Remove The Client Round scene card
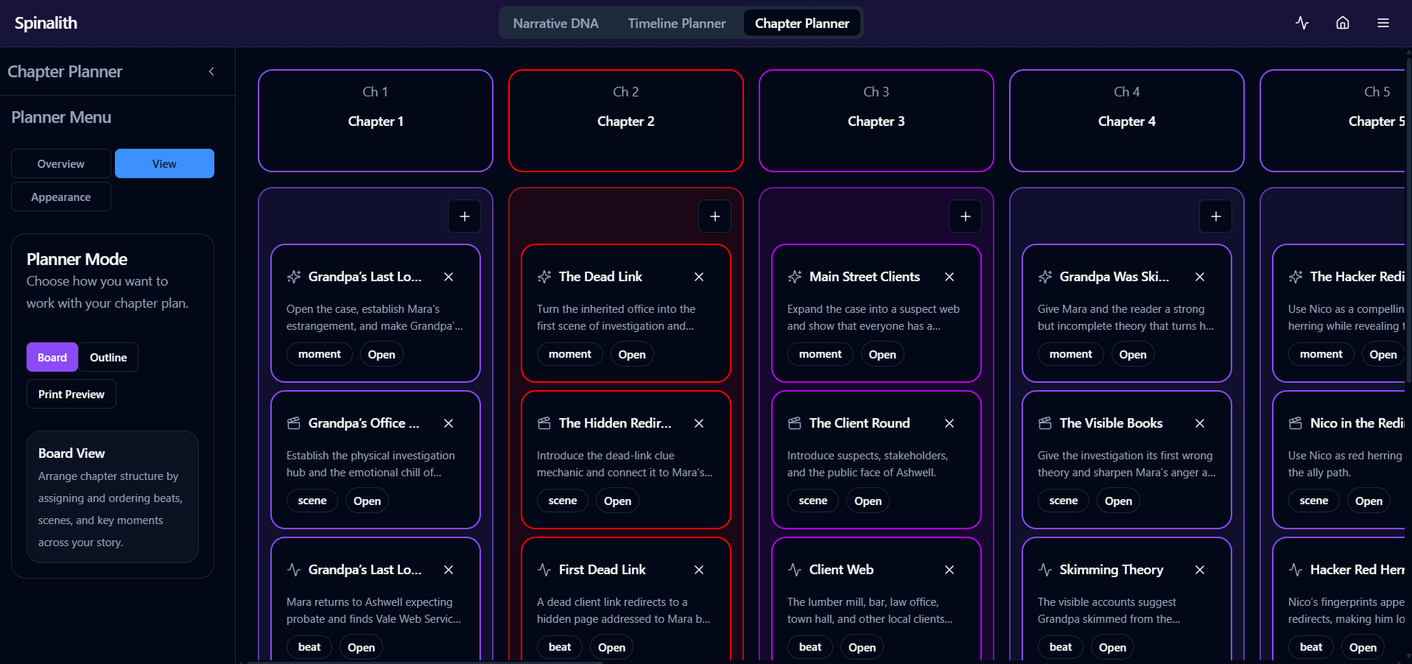Screen dimensions: 1412x664 pyautogui.click(x=949, y=423)
